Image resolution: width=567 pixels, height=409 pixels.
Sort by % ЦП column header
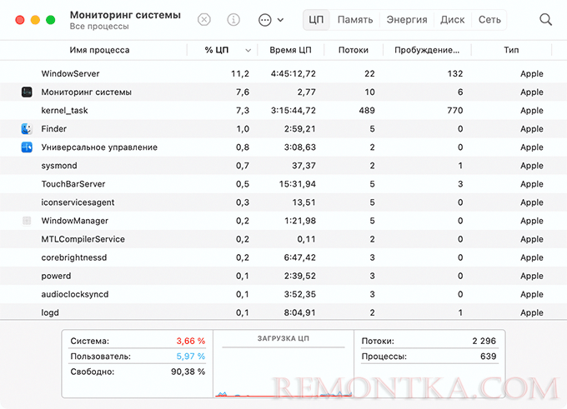click(217, 50)
